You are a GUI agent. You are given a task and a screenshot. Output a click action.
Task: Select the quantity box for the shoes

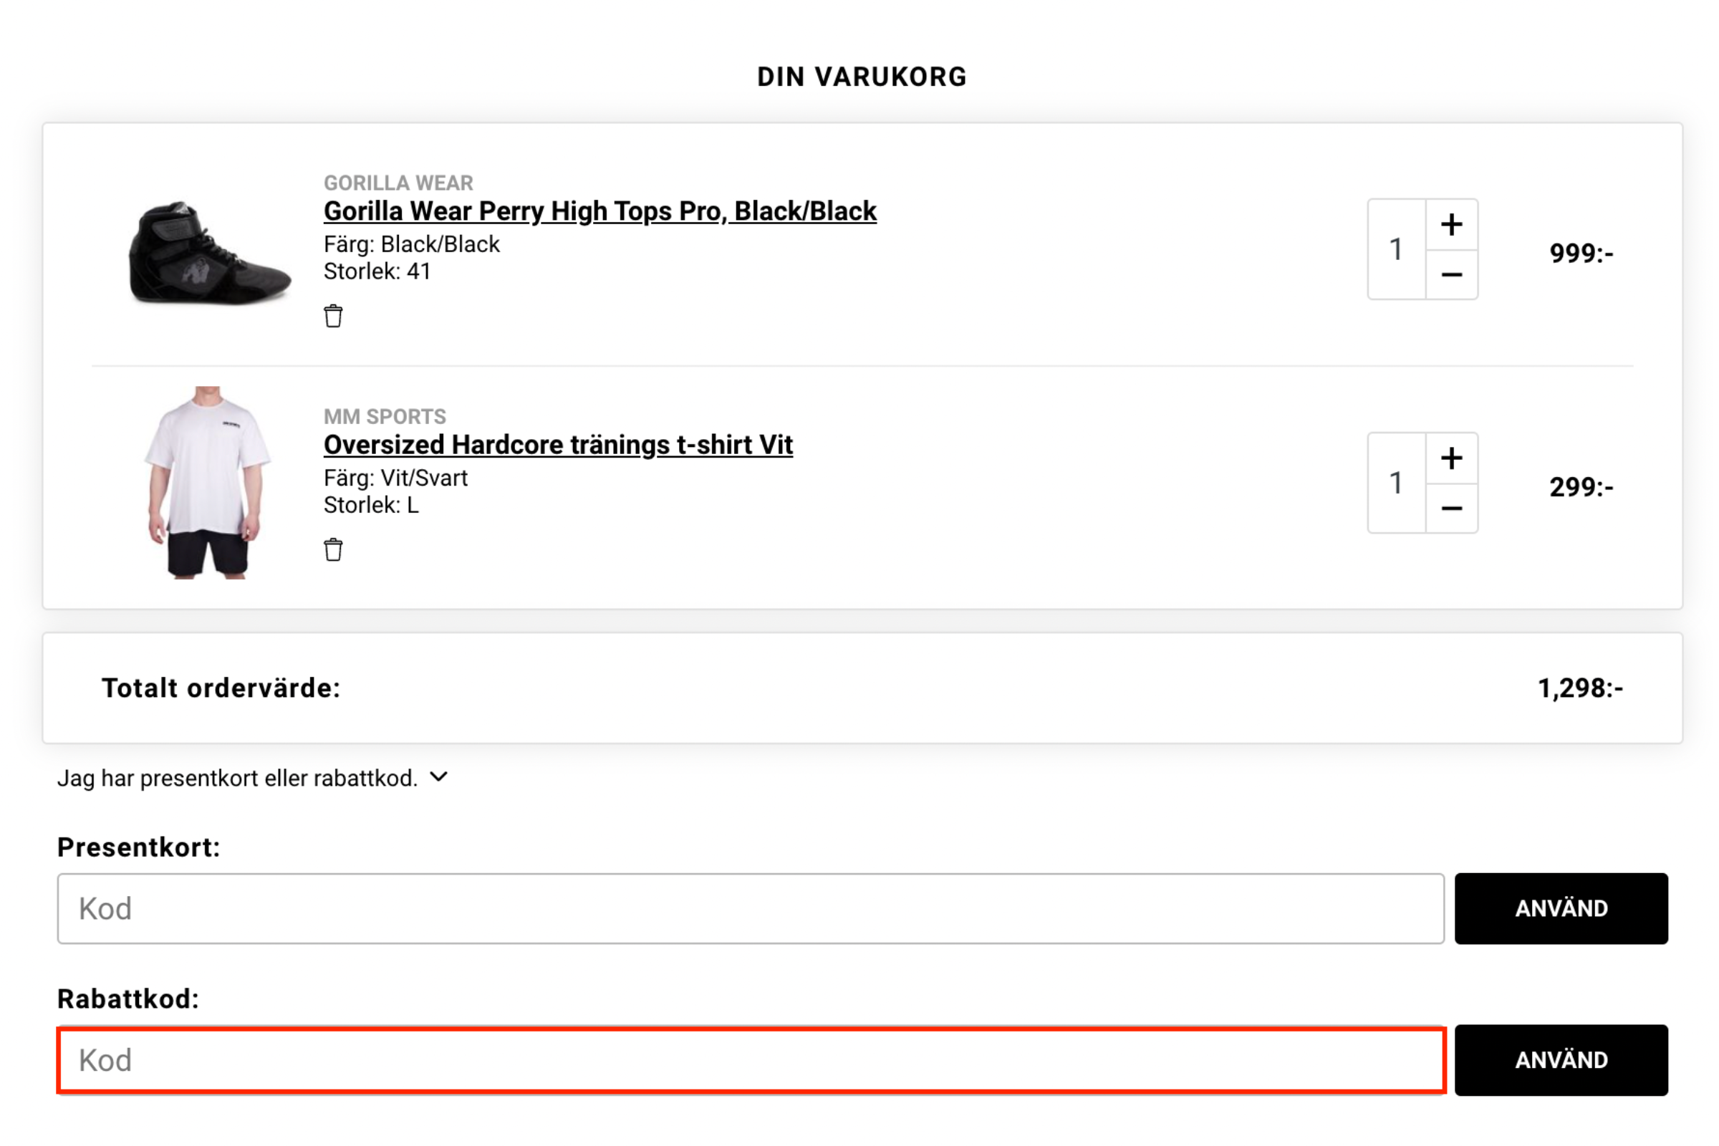tap(1396, 249)
